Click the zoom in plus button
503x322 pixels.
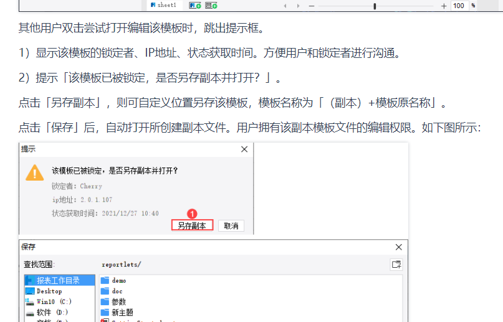tap(444, 6)
